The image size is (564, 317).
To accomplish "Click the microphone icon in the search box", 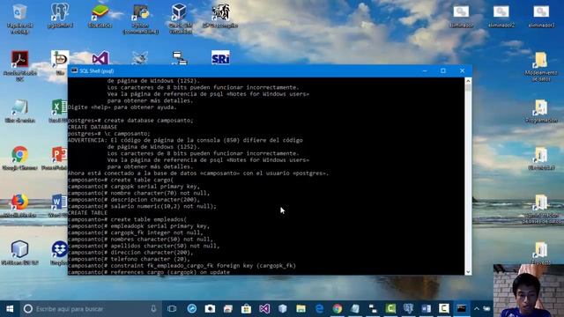I will coord(153,309).
